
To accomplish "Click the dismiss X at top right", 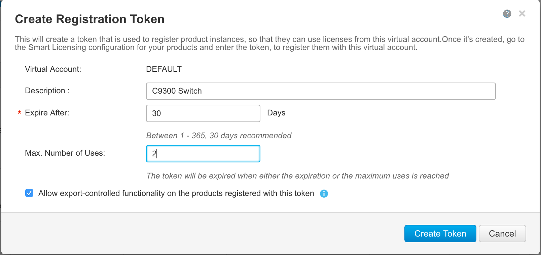I will pyautogui.click(x=522, y=13).
